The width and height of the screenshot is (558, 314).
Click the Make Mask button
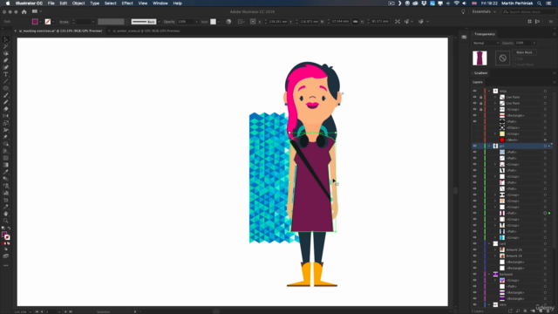pyautogui.click(x=524, y=52)
